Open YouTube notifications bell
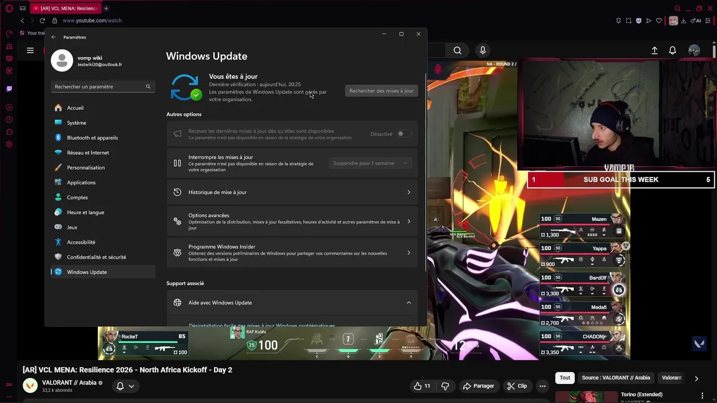Screen dimensions: 717x403 click(x=673, y=50)
